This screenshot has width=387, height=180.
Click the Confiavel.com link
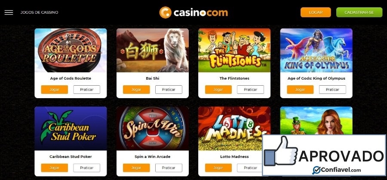pyautogui.click(x=337, y=170)
